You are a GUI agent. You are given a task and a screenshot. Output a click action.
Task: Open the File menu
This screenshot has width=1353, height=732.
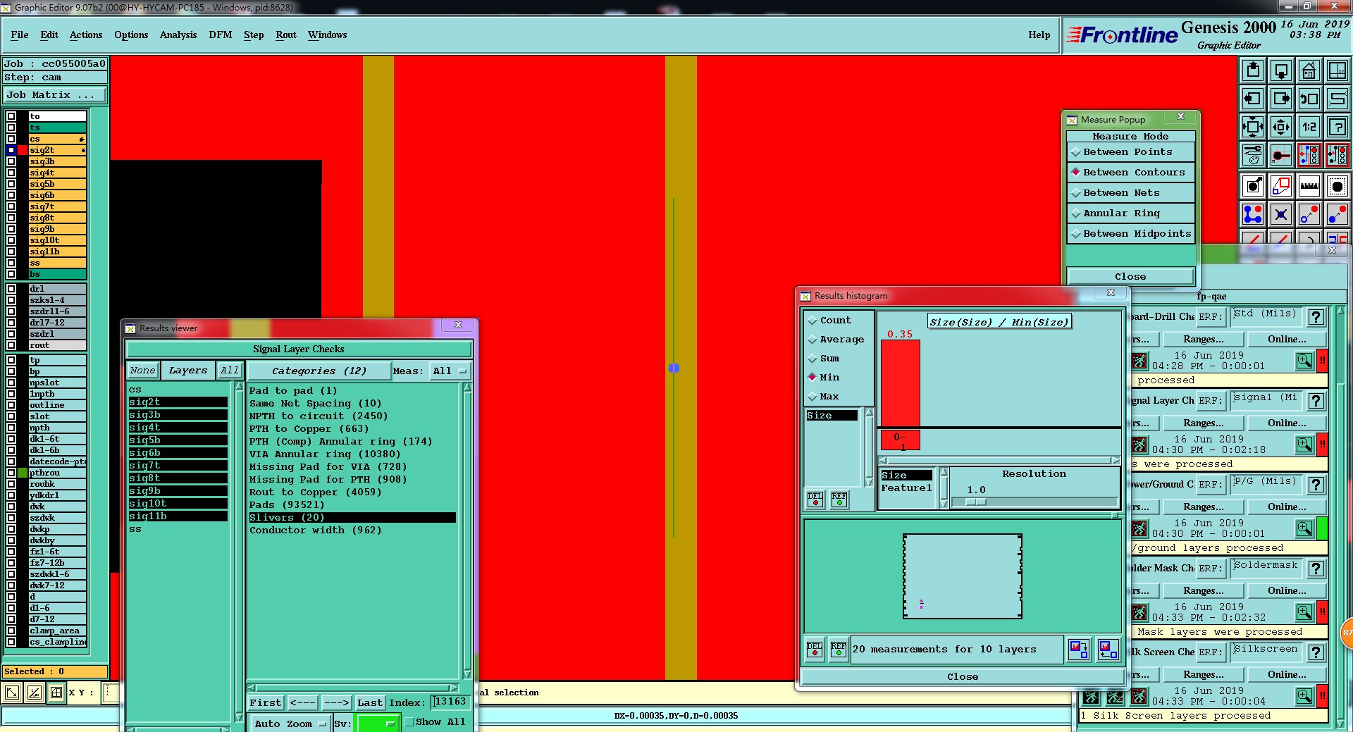(x=20, y=35)
